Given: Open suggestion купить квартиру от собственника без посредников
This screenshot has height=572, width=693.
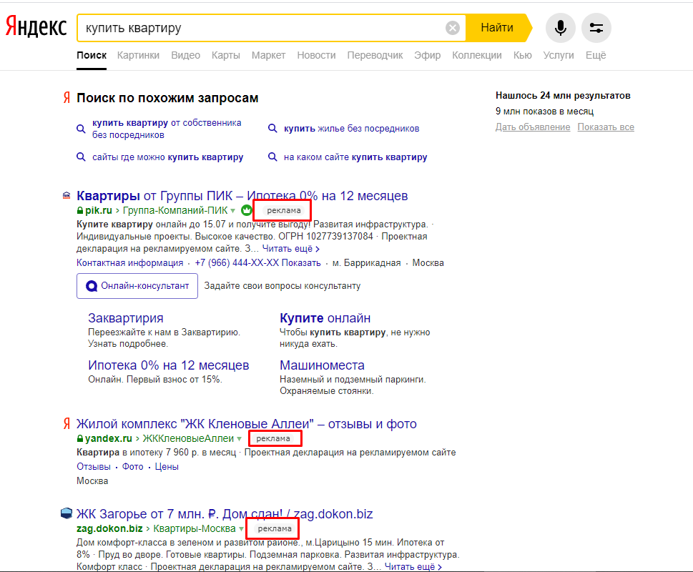Looking at the screenshot, I should click(167, 129).
